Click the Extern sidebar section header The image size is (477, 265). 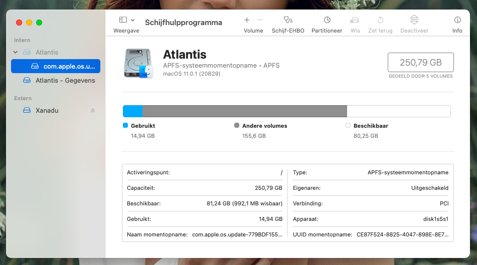click(x=23, y=98)
